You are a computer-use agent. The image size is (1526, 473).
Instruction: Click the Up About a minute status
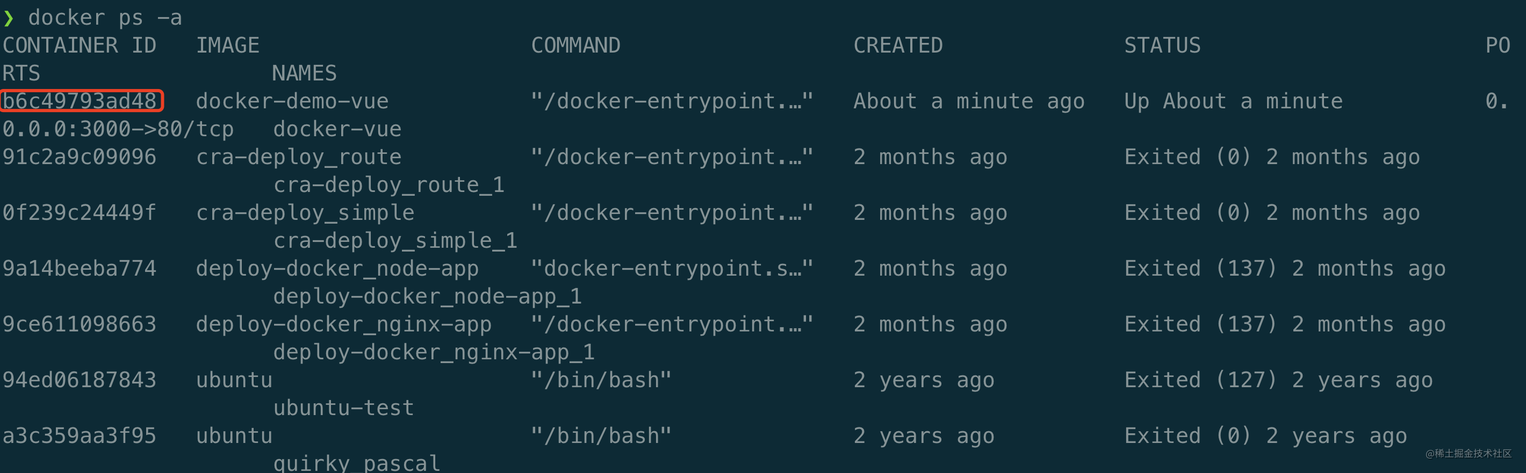[x=1233, y=101]
